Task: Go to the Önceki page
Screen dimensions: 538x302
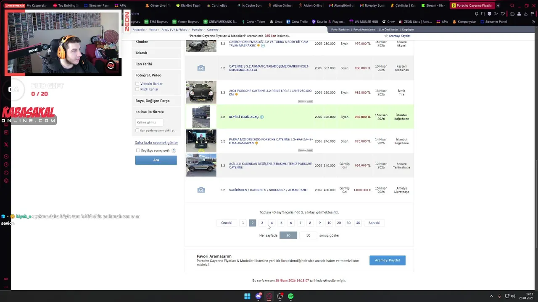Action: (x=227, y=223)
